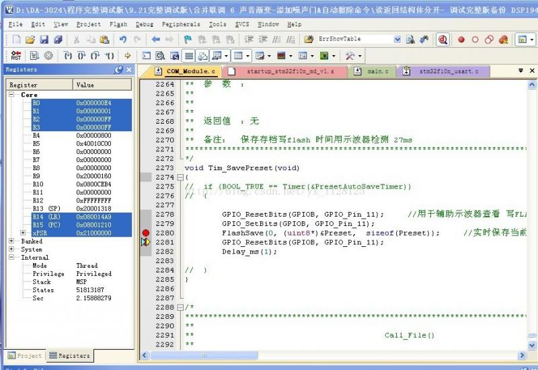The width and height of the screenshot is (538, 370).
Task: Open the Debug menu
Action: pyautogui.click(x=145, y=24)
